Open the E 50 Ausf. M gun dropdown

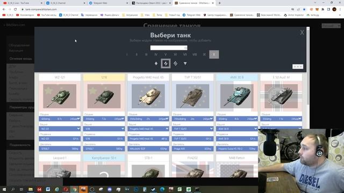pyautogui.click(x=281, y=119)
